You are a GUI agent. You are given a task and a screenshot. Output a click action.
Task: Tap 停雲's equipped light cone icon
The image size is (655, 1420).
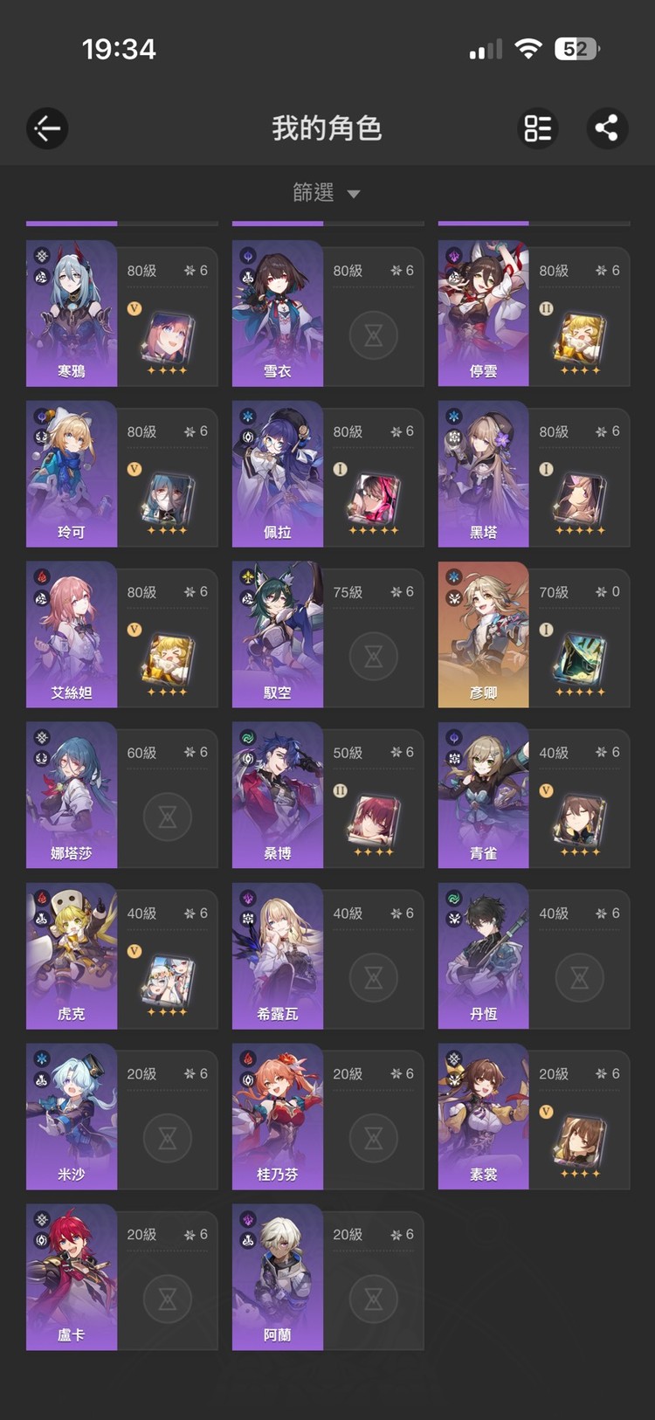pyautogui.click(x=579, y=338)
